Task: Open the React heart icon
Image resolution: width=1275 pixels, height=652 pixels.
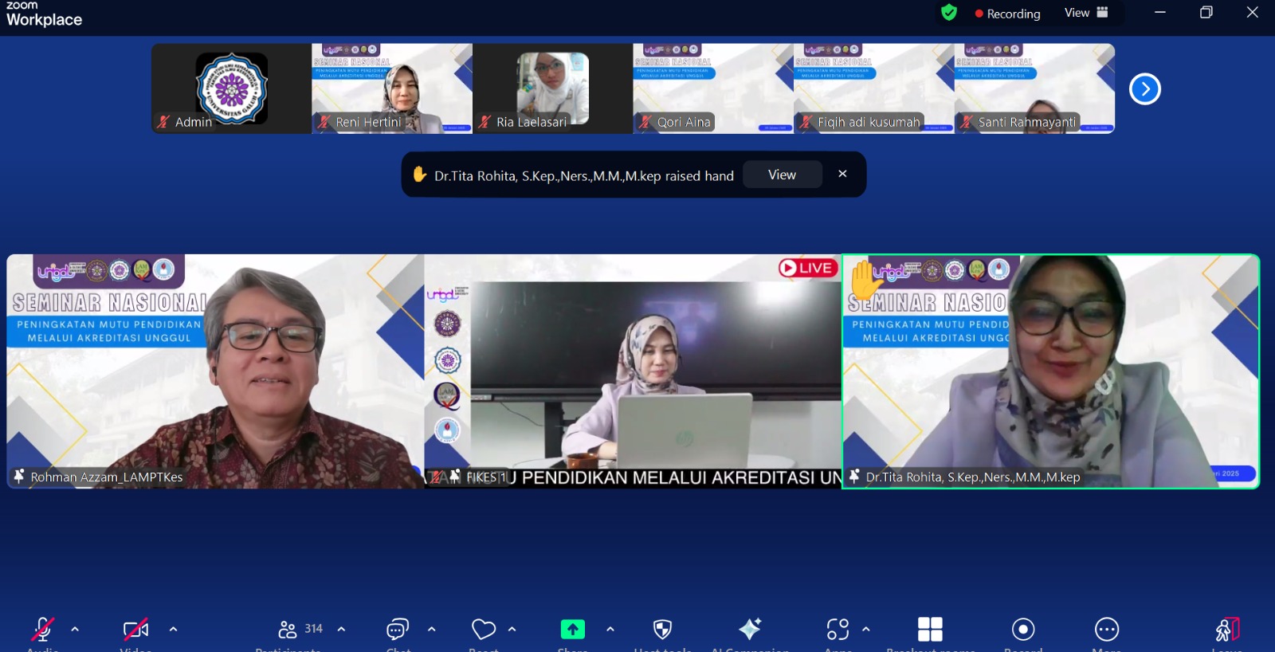Action: (484, 630)
